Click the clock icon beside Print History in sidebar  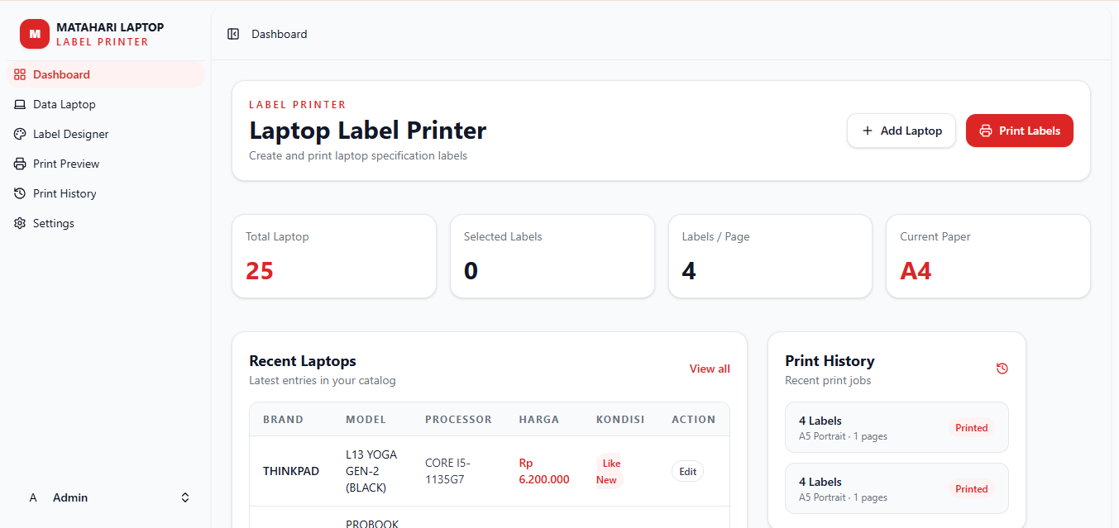(20, 193)
